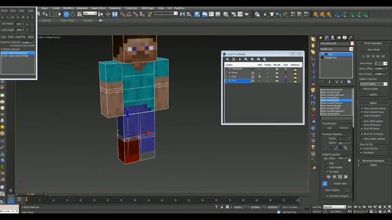Click the Selection Lock toggle in status bar
392x220 pixels.
pos(222,207)
